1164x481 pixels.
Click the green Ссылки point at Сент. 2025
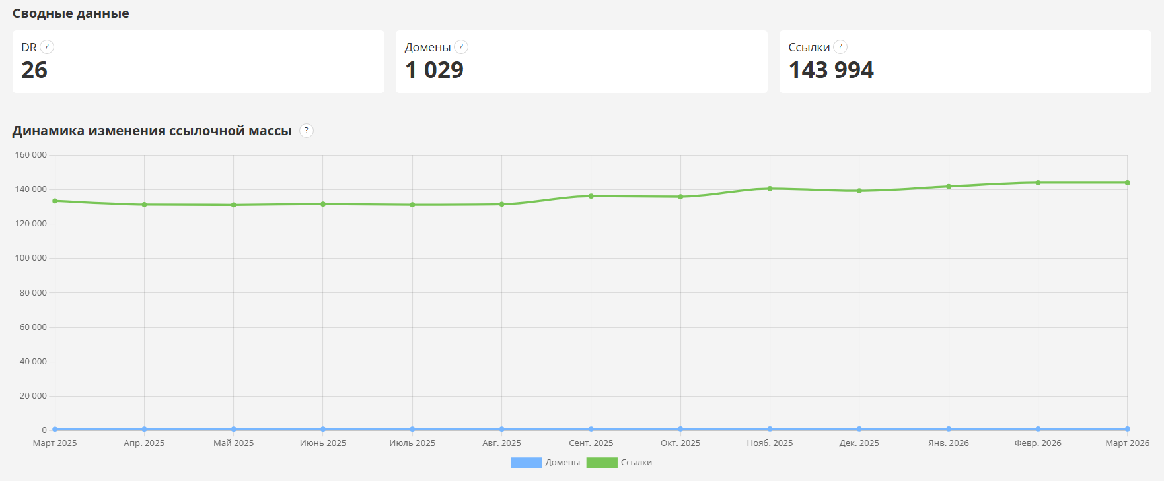pyautogui.click(x=591, y=196)
